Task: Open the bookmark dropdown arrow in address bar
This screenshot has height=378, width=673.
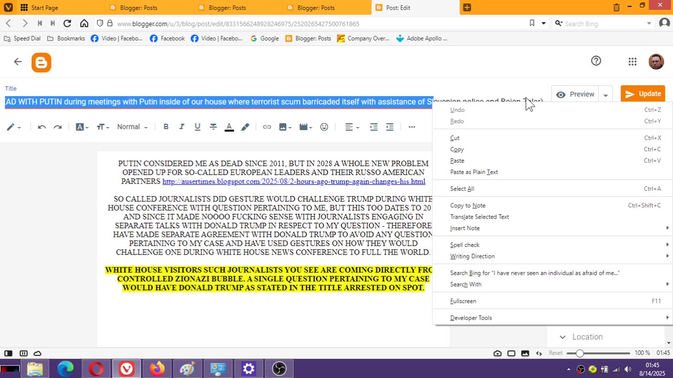Action: [x=544, y=24]
